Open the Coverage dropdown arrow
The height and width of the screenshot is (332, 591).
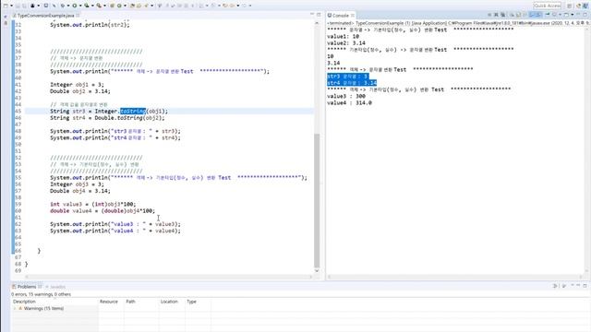point(92,6)
